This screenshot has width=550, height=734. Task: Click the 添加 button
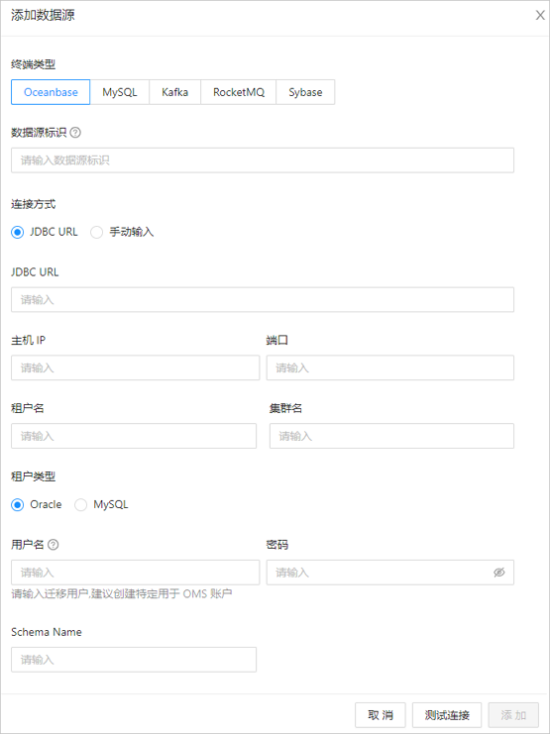tap(513, 715)
